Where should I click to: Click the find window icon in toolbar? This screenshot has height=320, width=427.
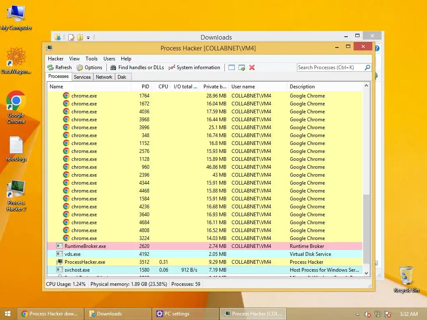231,67
